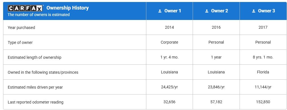Click the Estimated miles driven per year label
The width and height of the screenshot is (287, 110).
pyautogui.click(x=35, y=87)
